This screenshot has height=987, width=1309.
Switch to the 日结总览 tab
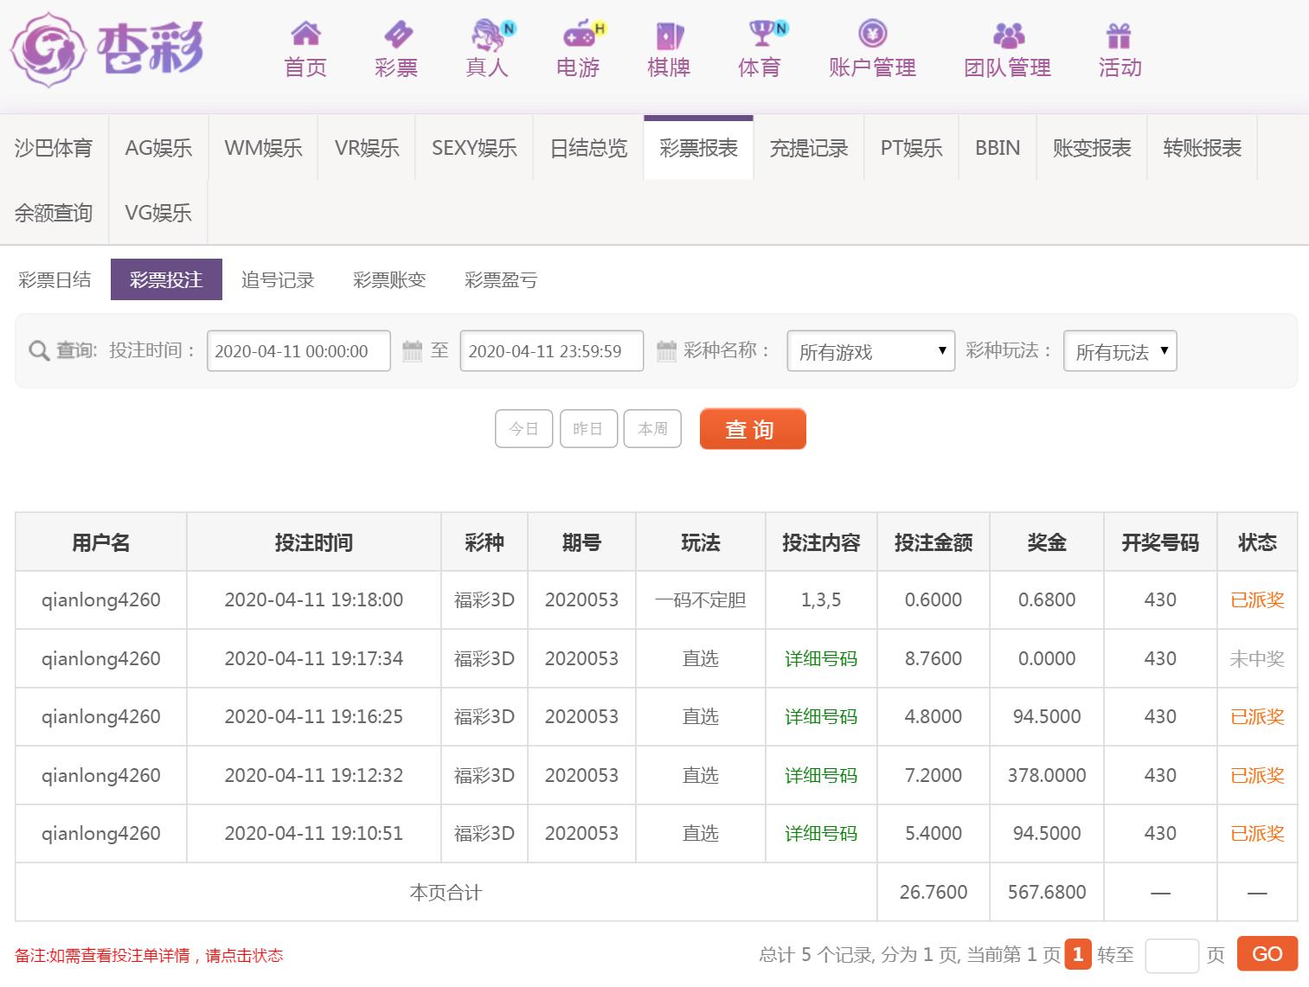point(589,148)
